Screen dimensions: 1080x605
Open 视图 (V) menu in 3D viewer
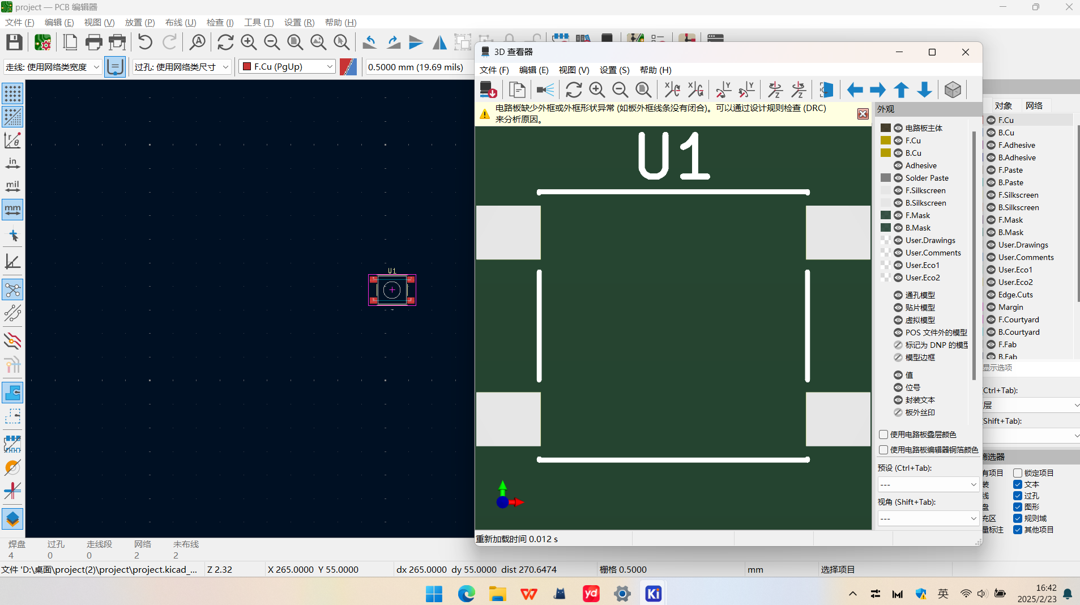click(x=574, y=70)
